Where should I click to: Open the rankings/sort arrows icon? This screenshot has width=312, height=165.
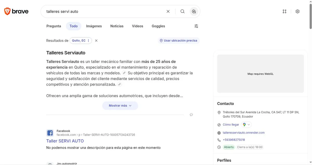pos(284,11)
